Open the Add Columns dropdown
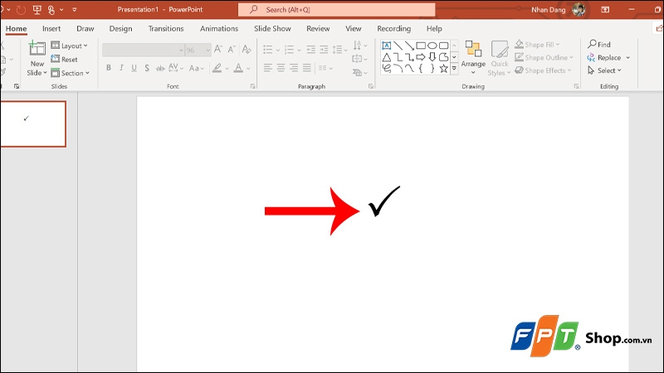The height and width of the screenshot is (373, 664). tap(325, 68)
